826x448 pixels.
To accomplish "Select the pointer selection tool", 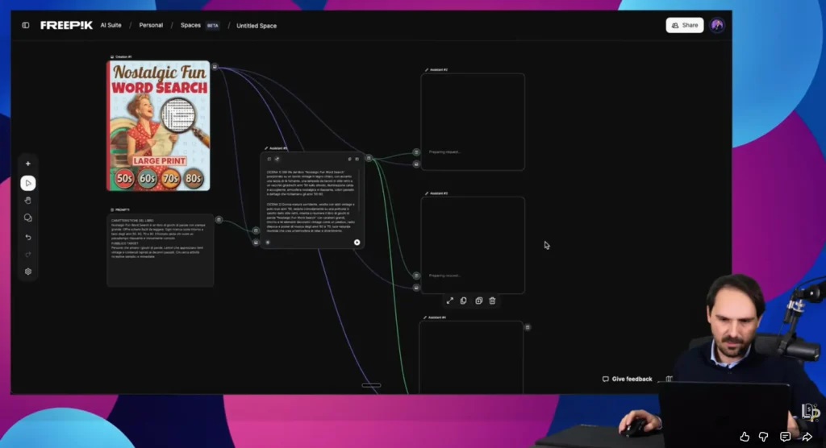I will coord(28,183).
